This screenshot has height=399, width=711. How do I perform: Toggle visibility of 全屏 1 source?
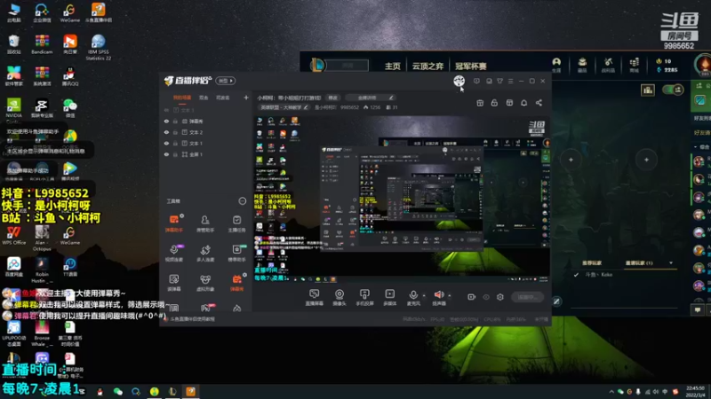click(x=166, y=154)
